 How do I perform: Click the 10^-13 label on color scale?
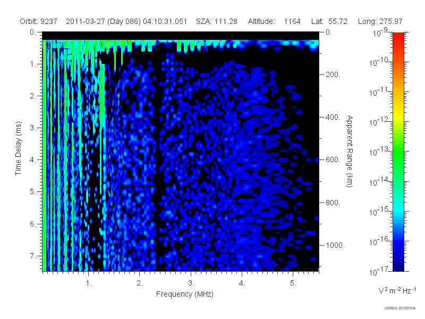[379, 152]
